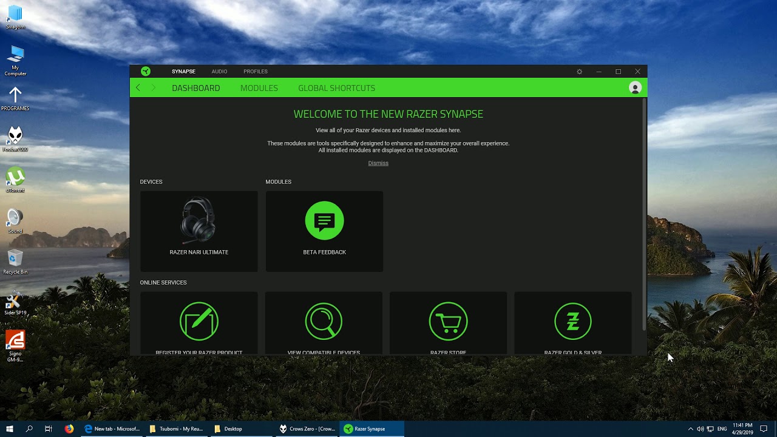Open the Razer Store cart icon

coord(448,321)
